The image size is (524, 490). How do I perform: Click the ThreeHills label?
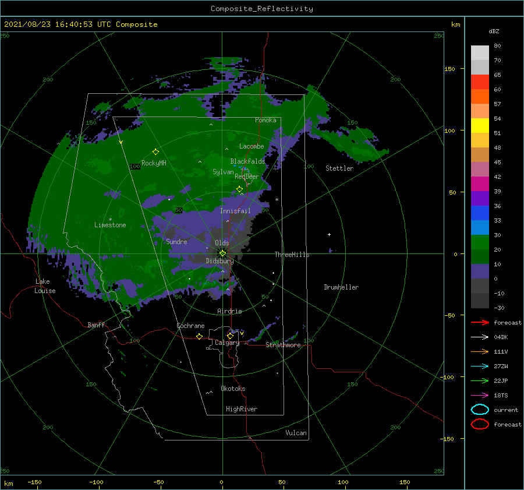[x=292, y=255]
